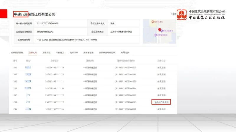Click registration number 沪1312019202003558
Viewport: 236px width, 132px height.
point(126,67)
